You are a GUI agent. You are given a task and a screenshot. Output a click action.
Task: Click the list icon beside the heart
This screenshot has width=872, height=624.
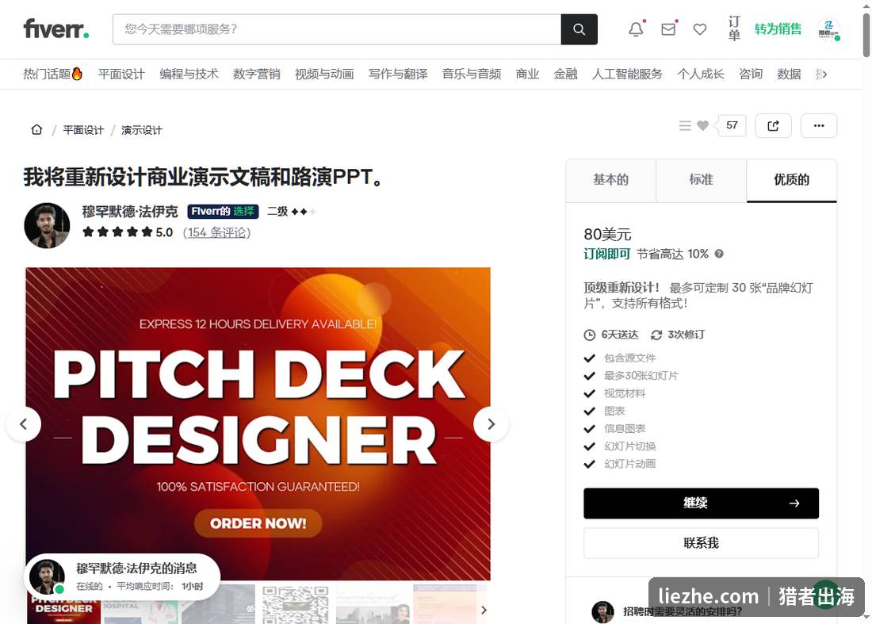(x=685, y=126)
